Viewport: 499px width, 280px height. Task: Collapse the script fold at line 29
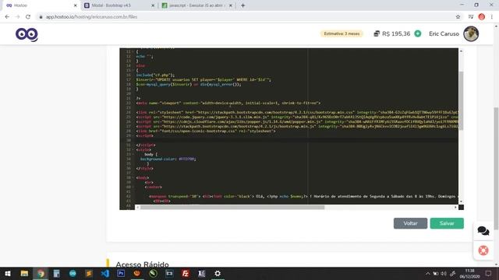coord(133,135)
